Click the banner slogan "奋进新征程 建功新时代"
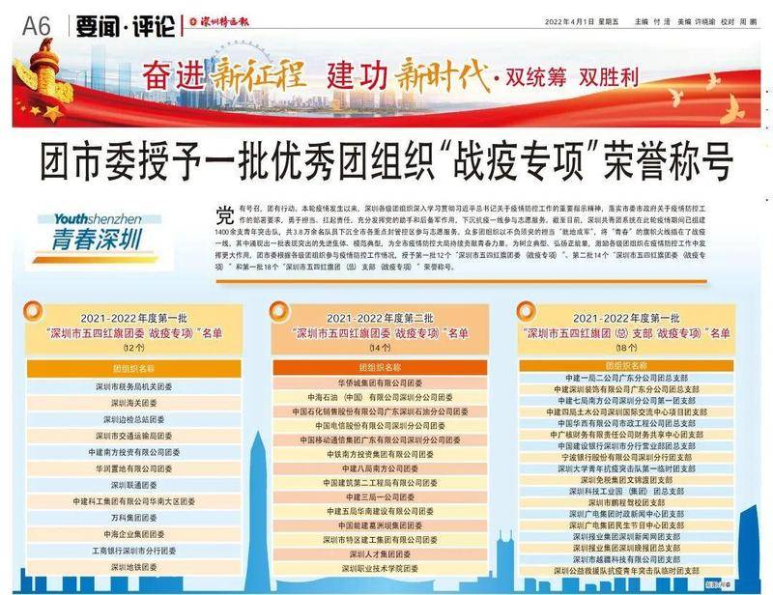Image resolution: width=773 pixels, height=595 pixels. [316, 76]
